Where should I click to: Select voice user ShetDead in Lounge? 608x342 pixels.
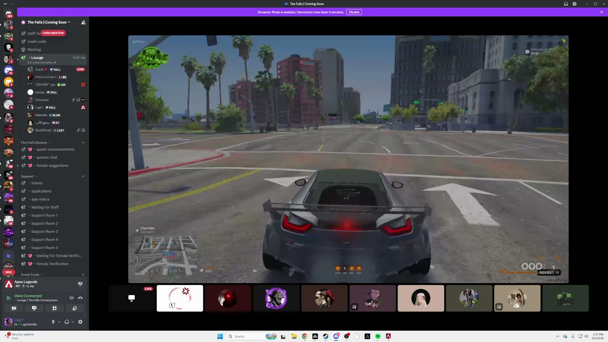point(56,130)
